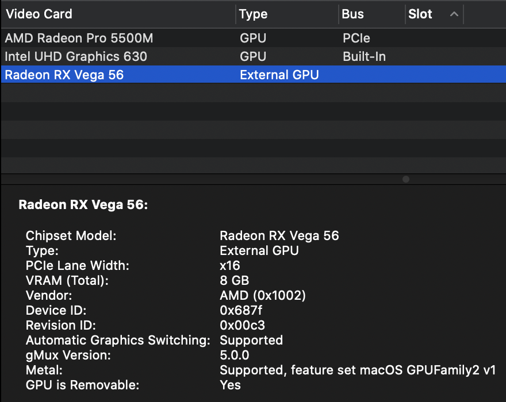The height and width of the screenshot is (402, 506).
Task: Select the Radeon RX Vega 56 row
Action: pos(254,75)
